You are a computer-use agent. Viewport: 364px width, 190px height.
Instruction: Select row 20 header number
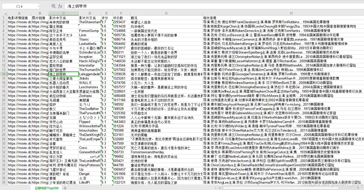(4, 100)
